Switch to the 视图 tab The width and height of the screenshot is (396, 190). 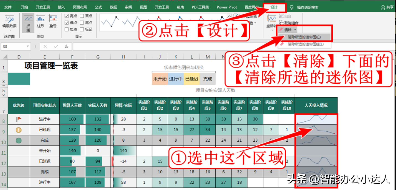pos(143,7)
